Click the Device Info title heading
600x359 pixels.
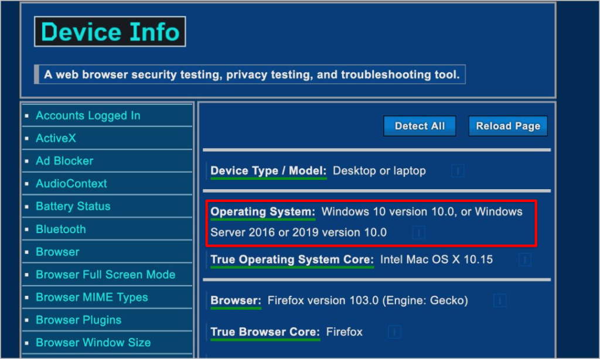pos(110,32)
